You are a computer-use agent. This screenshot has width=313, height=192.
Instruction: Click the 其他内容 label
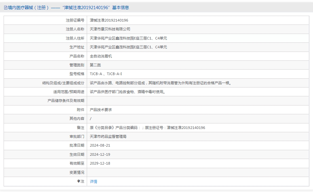click(x=77, y=119)
